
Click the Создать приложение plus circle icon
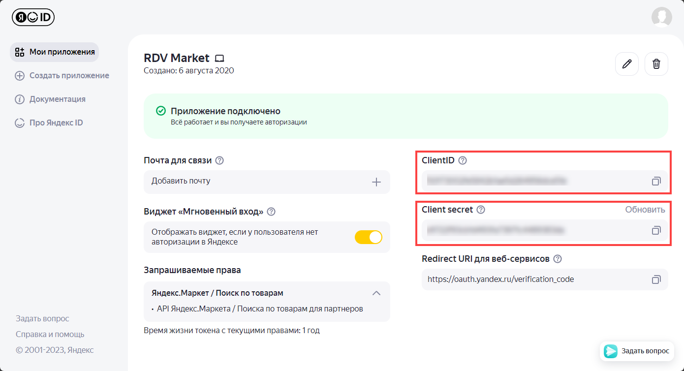coord(20,76)
